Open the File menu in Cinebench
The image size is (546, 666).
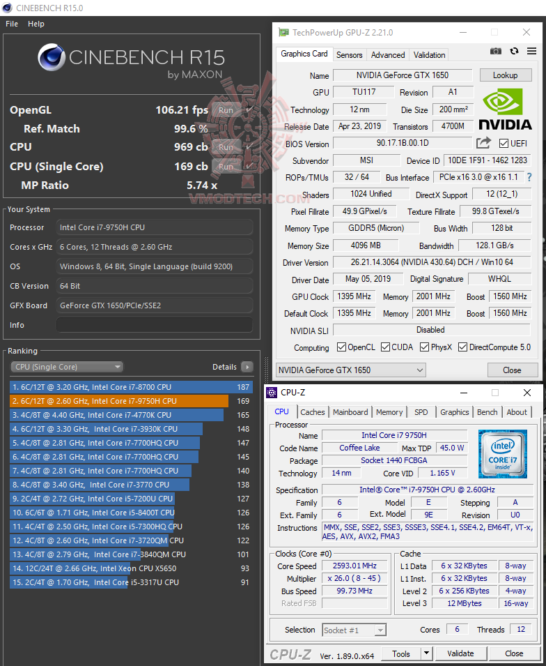tap(12, 24)
